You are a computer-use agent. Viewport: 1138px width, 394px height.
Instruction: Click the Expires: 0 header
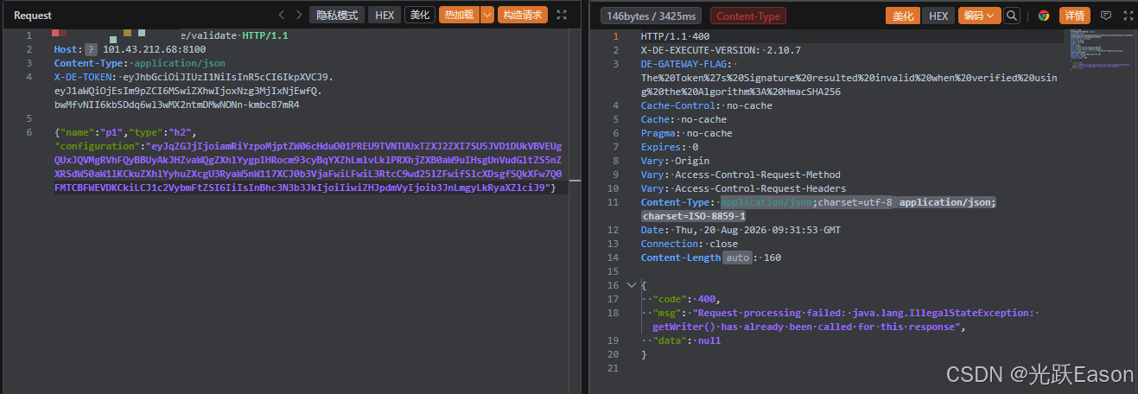pos(670,147)
